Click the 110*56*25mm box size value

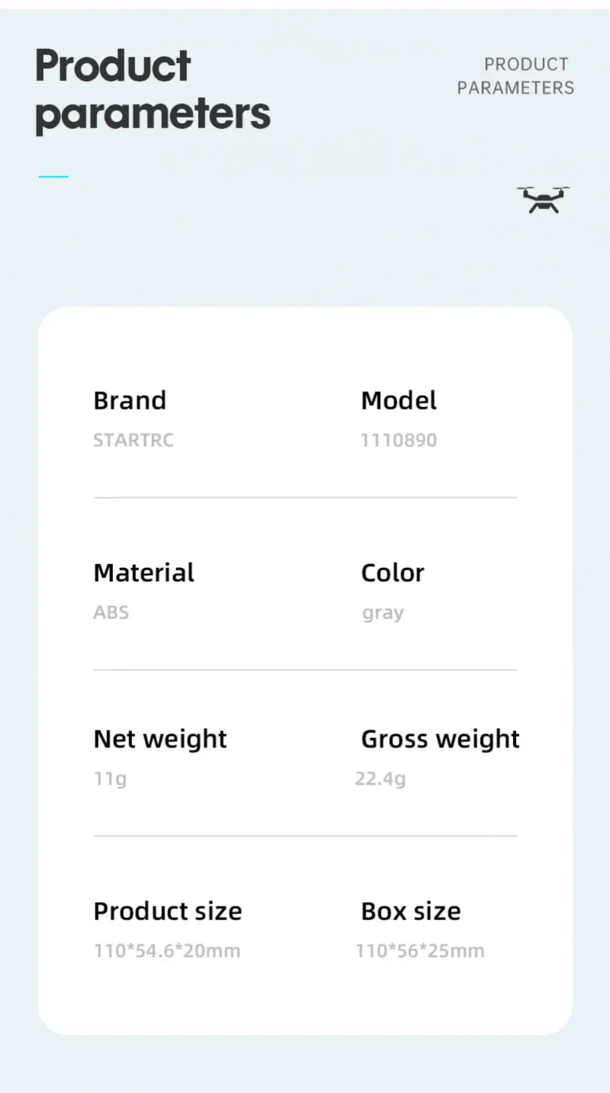420,951
